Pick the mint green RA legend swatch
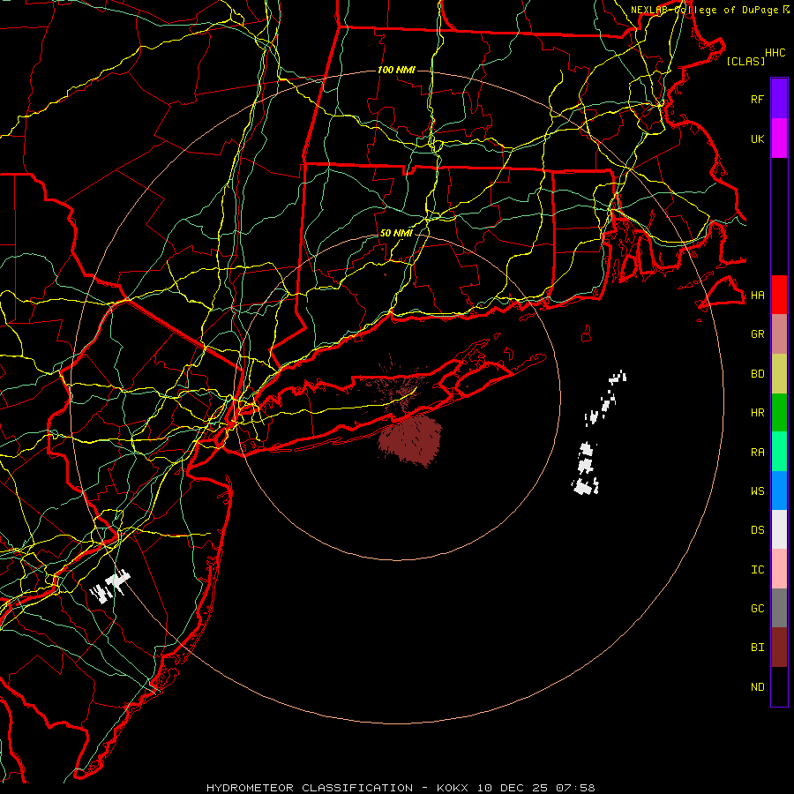The width and height of the screenshot is (794, 794). pos(779,452)
